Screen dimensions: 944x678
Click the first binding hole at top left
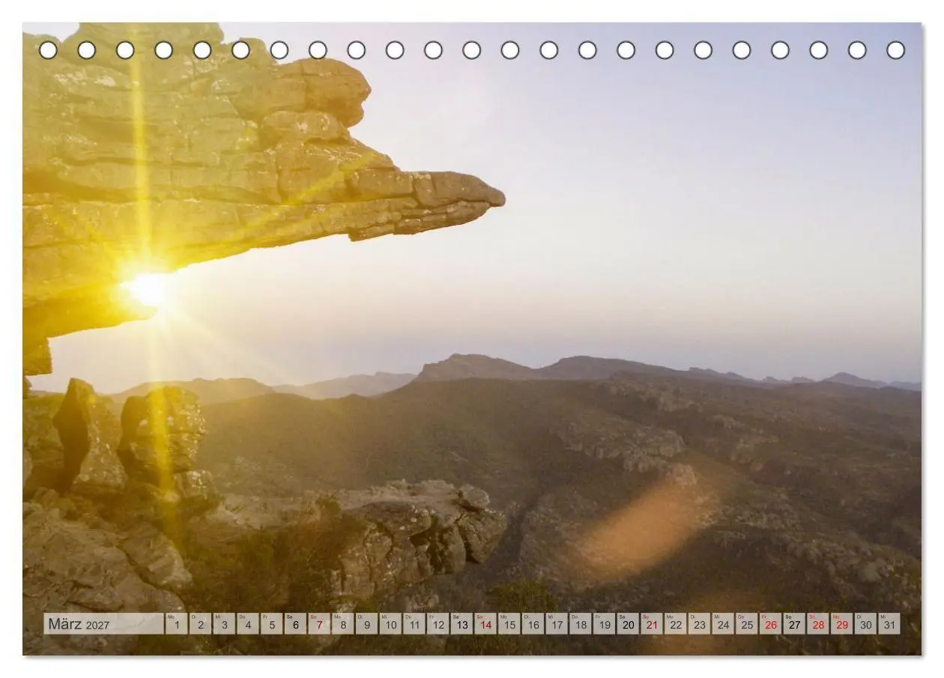48,50
